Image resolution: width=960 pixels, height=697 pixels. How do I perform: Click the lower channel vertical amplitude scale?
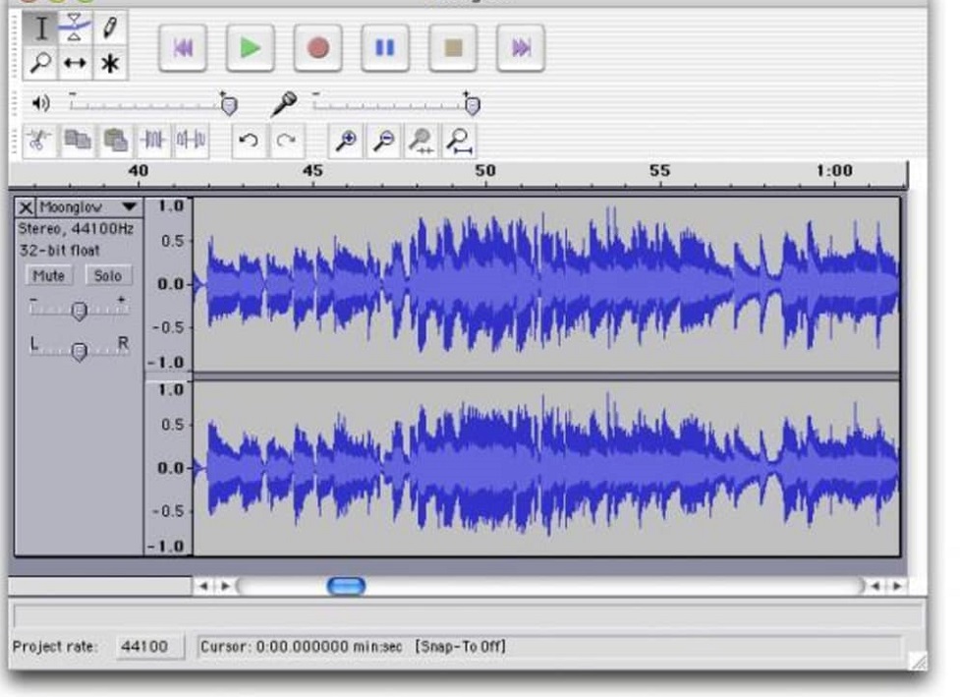pyautogui.click(x=169, y=468)
